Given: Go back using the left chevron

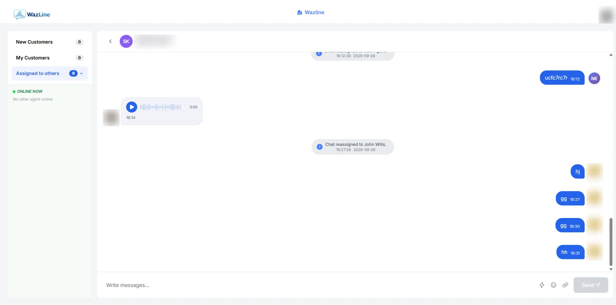Looking at the screenshot, I should tap(110, 41).
